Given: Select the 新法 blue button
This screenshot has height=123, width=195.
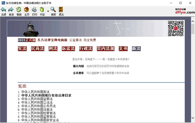Looking at the screenshot, I should click(x=136, y=49).
